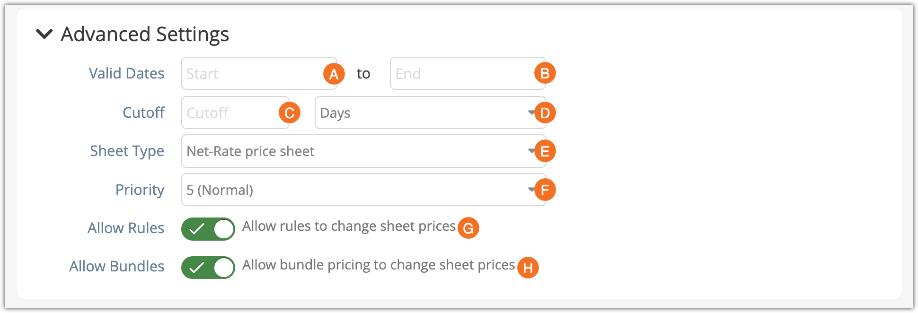
Task: Click the orange E marker badge
Action: pos(545,151)
